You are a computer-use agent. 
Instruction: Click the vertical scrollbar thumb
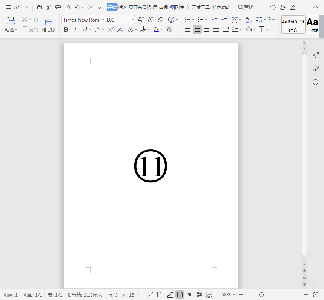tap(304, 155)
